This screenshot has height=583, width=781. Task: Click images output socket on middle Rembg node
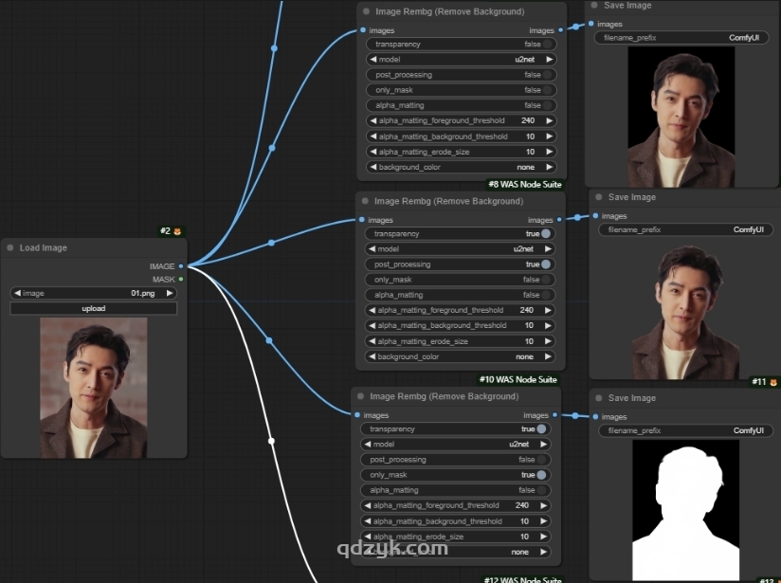pos(560,219)
